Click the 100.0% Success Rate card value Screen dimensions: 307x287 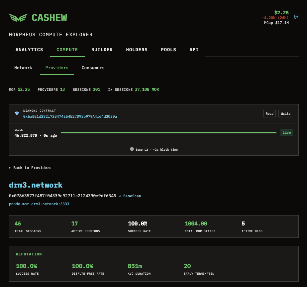(138, 224)
